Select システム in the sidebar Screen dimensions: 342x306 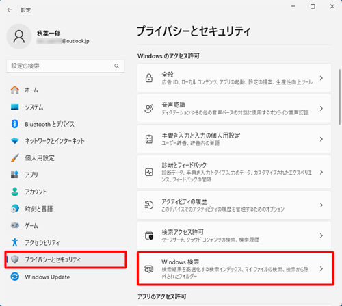point(66,107)
